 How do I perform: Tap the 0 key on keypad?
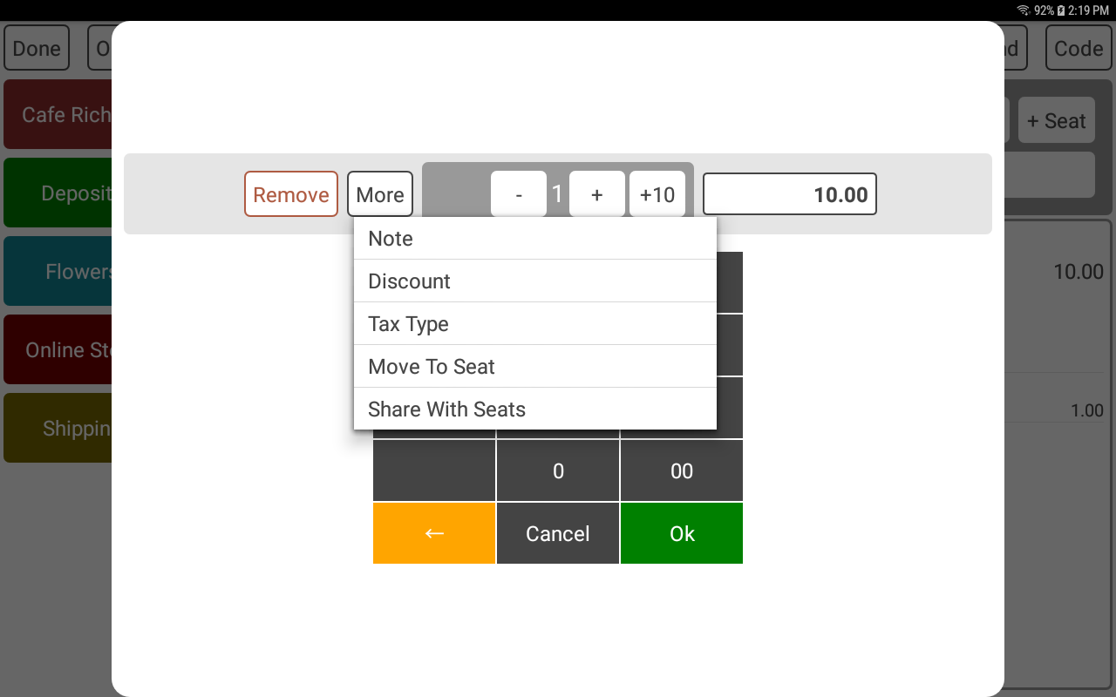(x=558, y=470)
